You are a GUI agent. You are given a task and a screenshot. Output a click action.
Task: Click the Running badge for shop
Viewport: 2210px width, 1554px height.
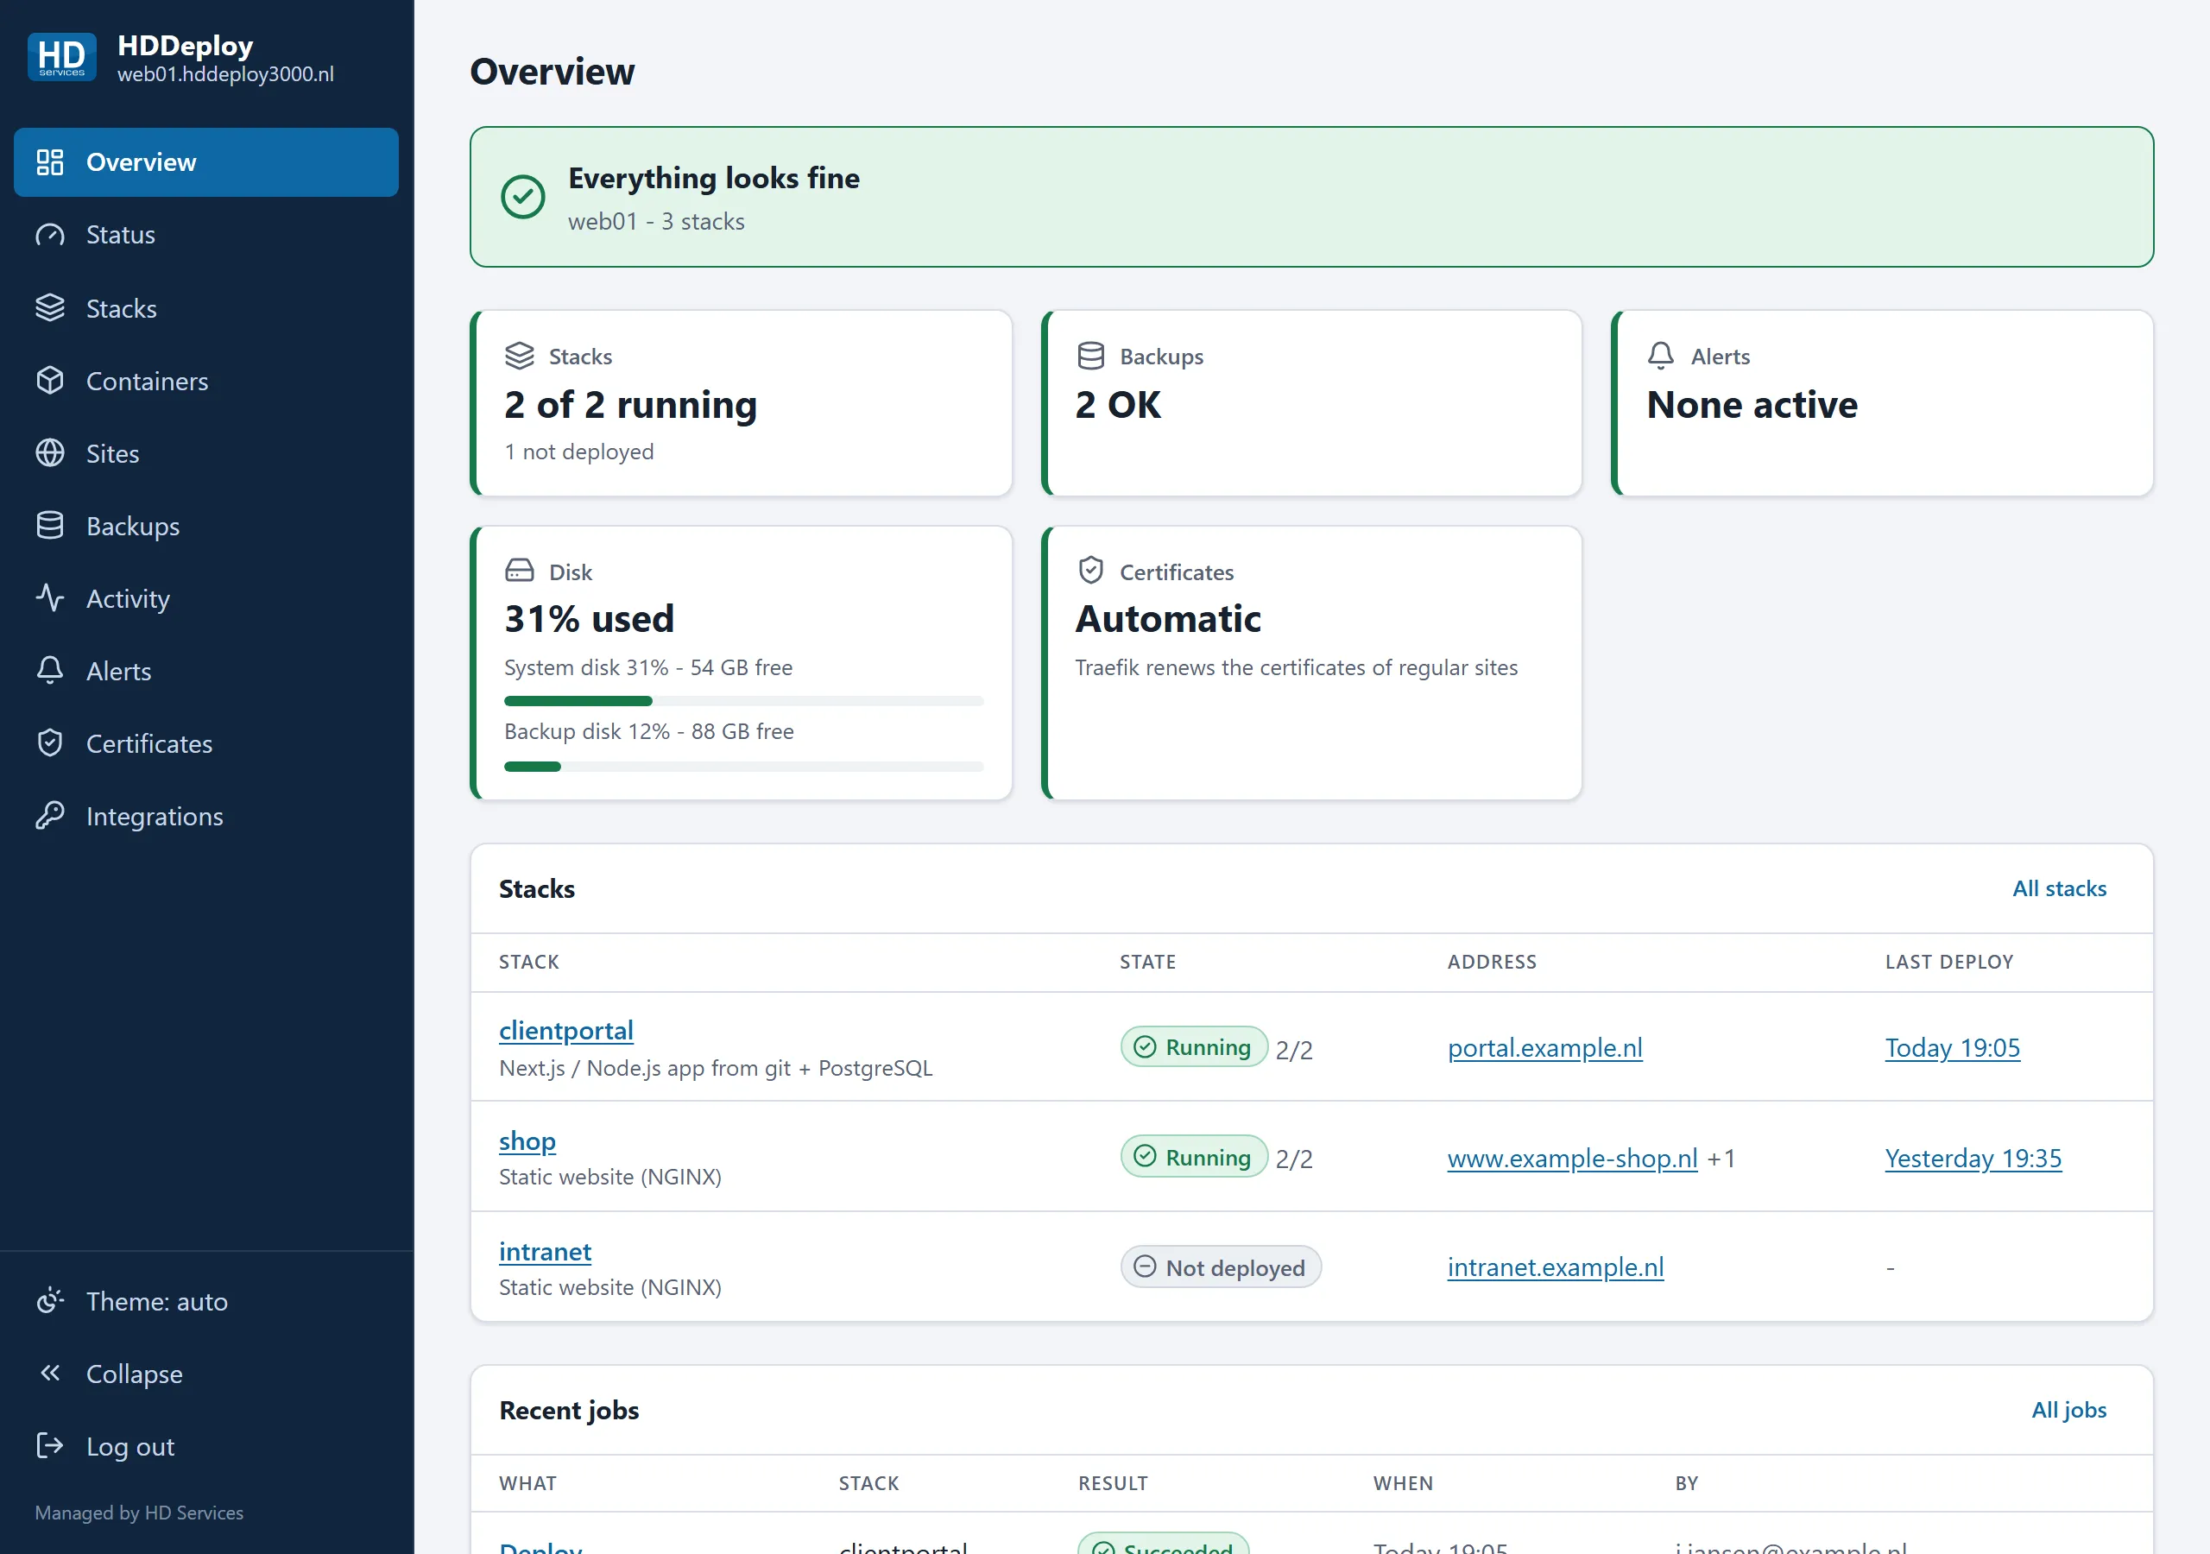(x=1194, y=1158)
